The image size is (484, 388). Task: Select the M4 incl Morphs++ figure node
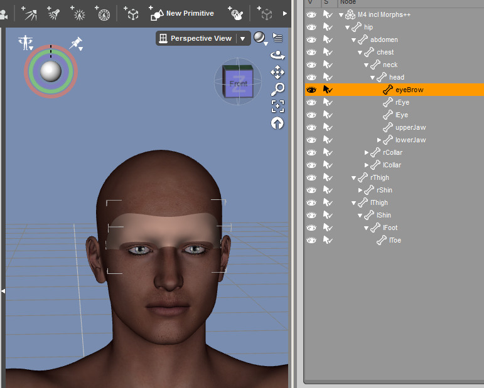[x=384, y=14]
